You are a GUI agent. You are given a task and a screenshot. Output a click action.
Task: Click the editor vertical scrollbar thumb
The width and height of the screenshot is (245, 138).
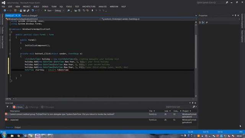tap(196, 51)
